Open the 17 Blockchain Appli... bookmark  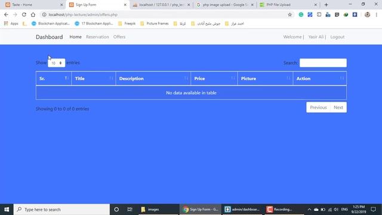pyautogui.click(x=94, y=23)
